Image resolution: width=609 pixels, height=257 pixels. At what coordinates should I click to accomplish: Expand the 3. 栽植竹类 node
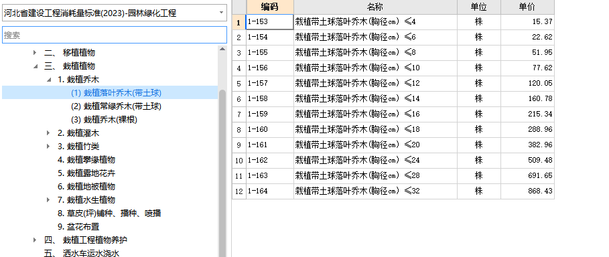(x=48, y=147)
